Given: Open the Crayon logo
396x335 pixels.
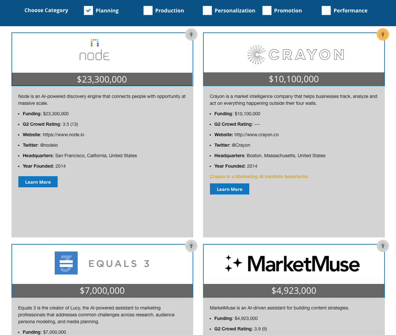Looking at the screenshot, I should 295,54.
